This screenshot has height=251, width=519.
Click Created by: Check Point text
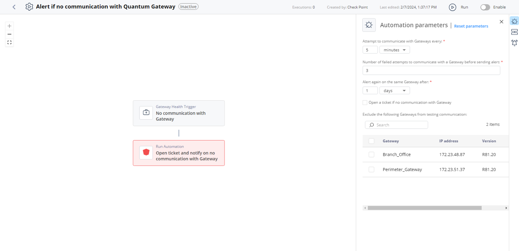click(x=347, y=7)
